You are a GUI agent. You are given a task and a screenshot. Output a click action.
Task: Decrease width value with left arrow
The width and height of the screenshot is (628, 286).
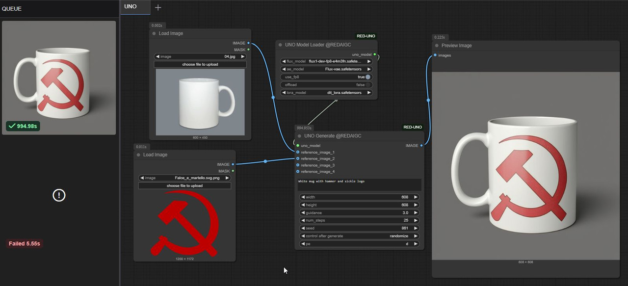(303, 197)
